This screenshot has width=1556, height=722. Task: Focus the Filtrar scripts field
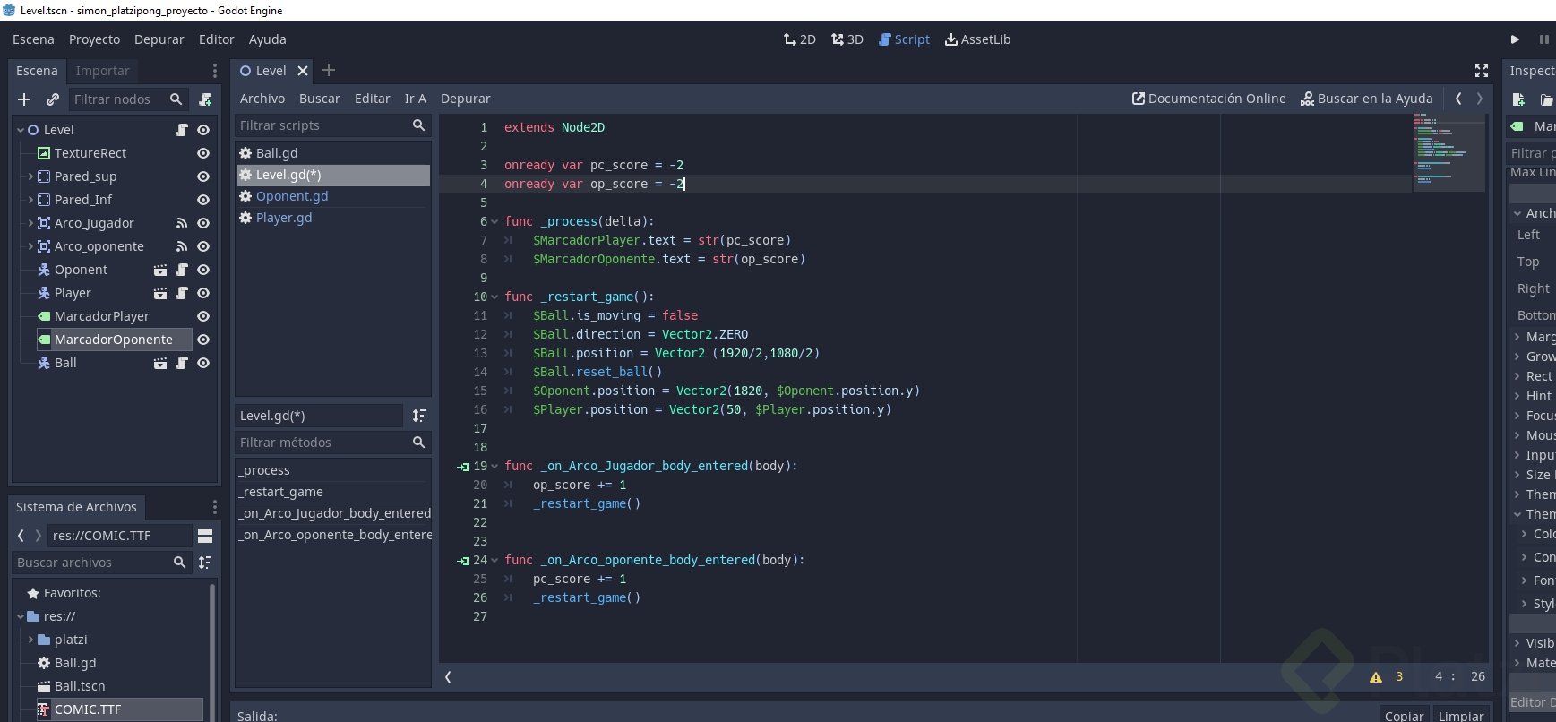click(332, 125)
